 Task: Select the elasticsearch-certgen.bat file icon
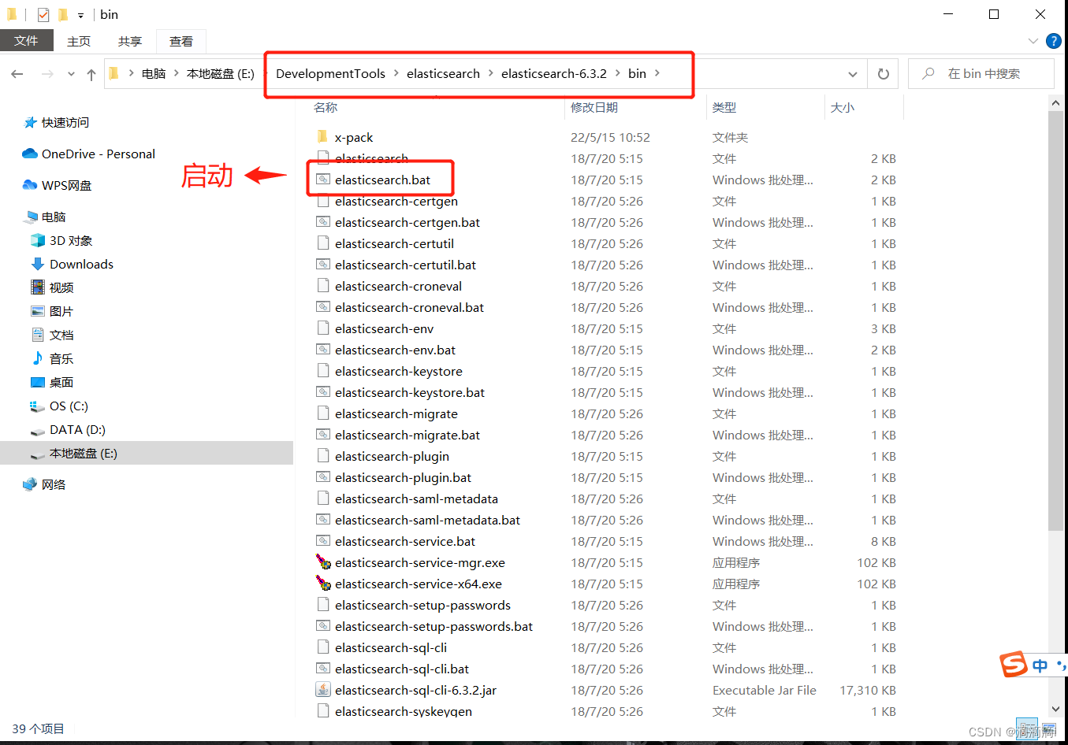323,222
